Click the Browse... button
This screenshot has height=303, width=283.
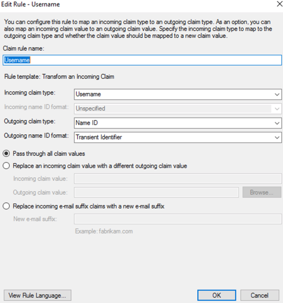pos(262,192)
